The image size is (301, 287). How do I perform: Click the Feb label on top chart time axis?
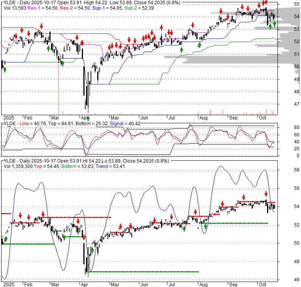[x=29, y=118]
